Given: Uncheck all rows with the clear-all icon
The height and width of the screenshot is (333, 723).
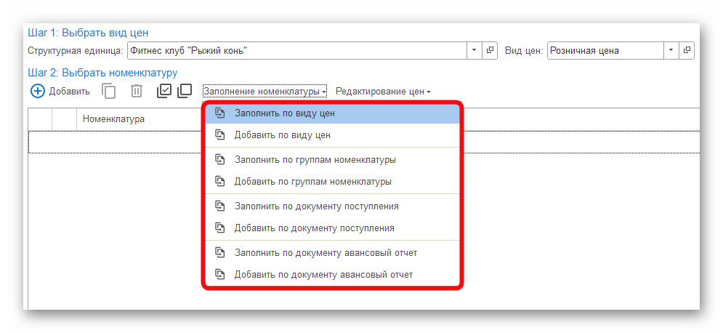Looking at the screenshot, I should pos(185,91).
